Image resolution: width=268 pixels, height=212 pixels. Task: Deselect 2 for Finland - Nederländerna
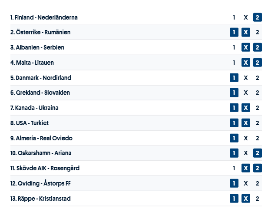coord(257,17)
